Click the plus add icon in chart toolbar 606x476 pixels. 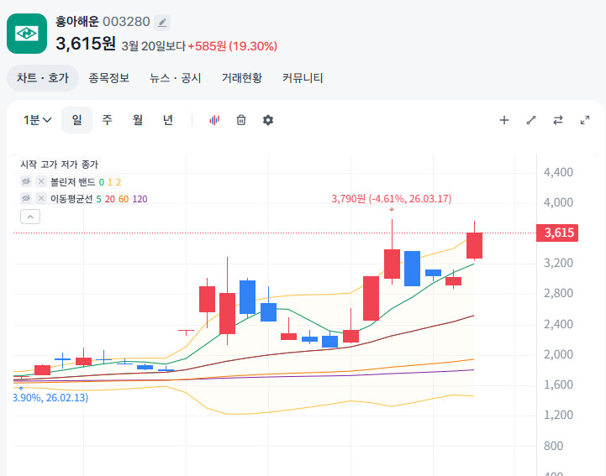[504, 120]
